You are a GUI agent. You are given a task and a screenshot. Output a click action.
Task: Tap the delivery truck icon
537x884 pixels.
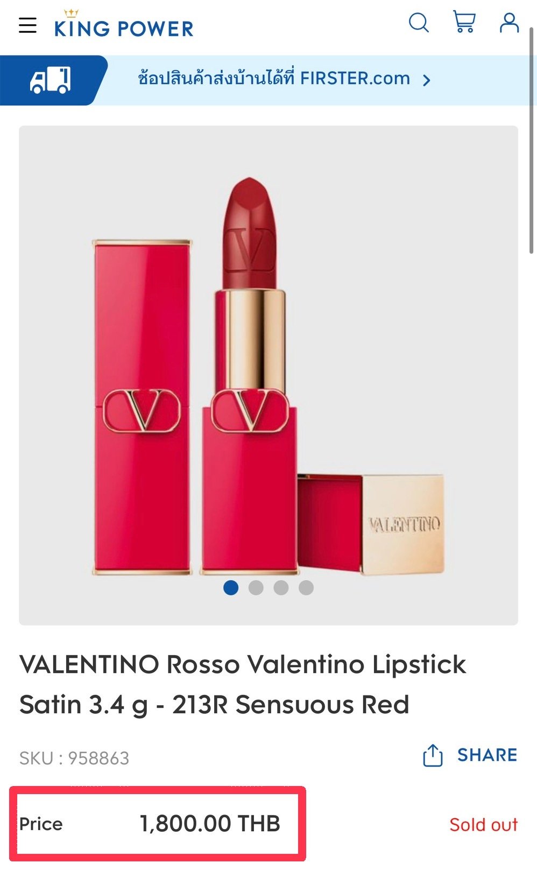(x=50, y=80)
